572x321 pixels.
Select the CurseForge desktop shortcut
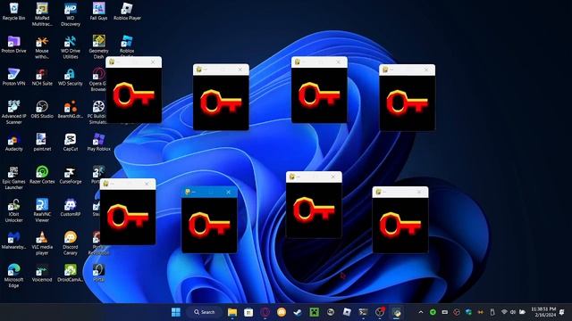pyautogui.click(x=71, y=175)
